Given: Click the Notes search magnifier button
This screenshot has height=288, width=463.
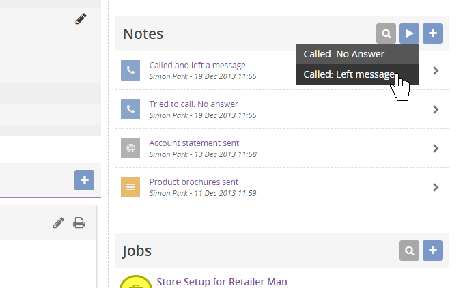Looking at the screenshot, I should pyautogui.click(x=386, y=33).
